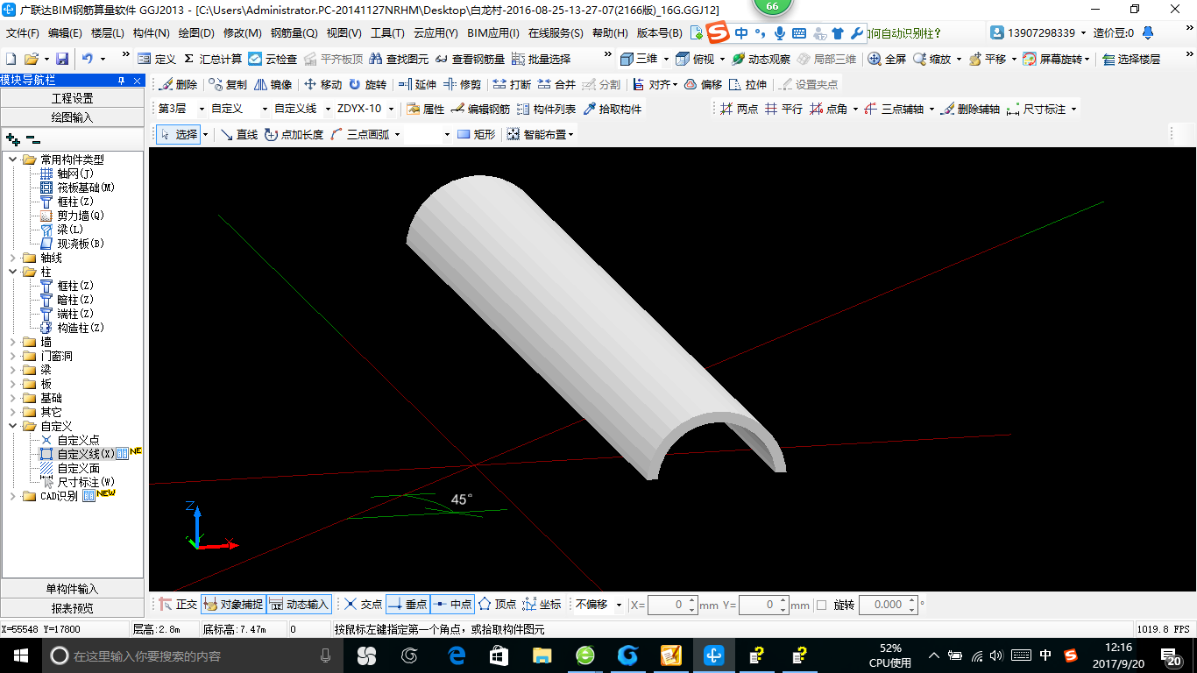Select 复制 copy tool

coord(228,84)
